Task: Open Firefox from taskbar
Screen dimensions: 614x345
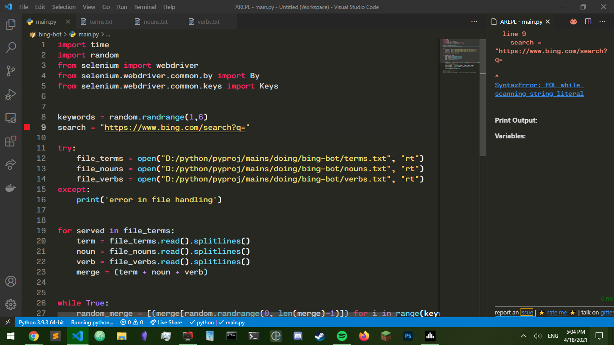Action: (364, 336)
